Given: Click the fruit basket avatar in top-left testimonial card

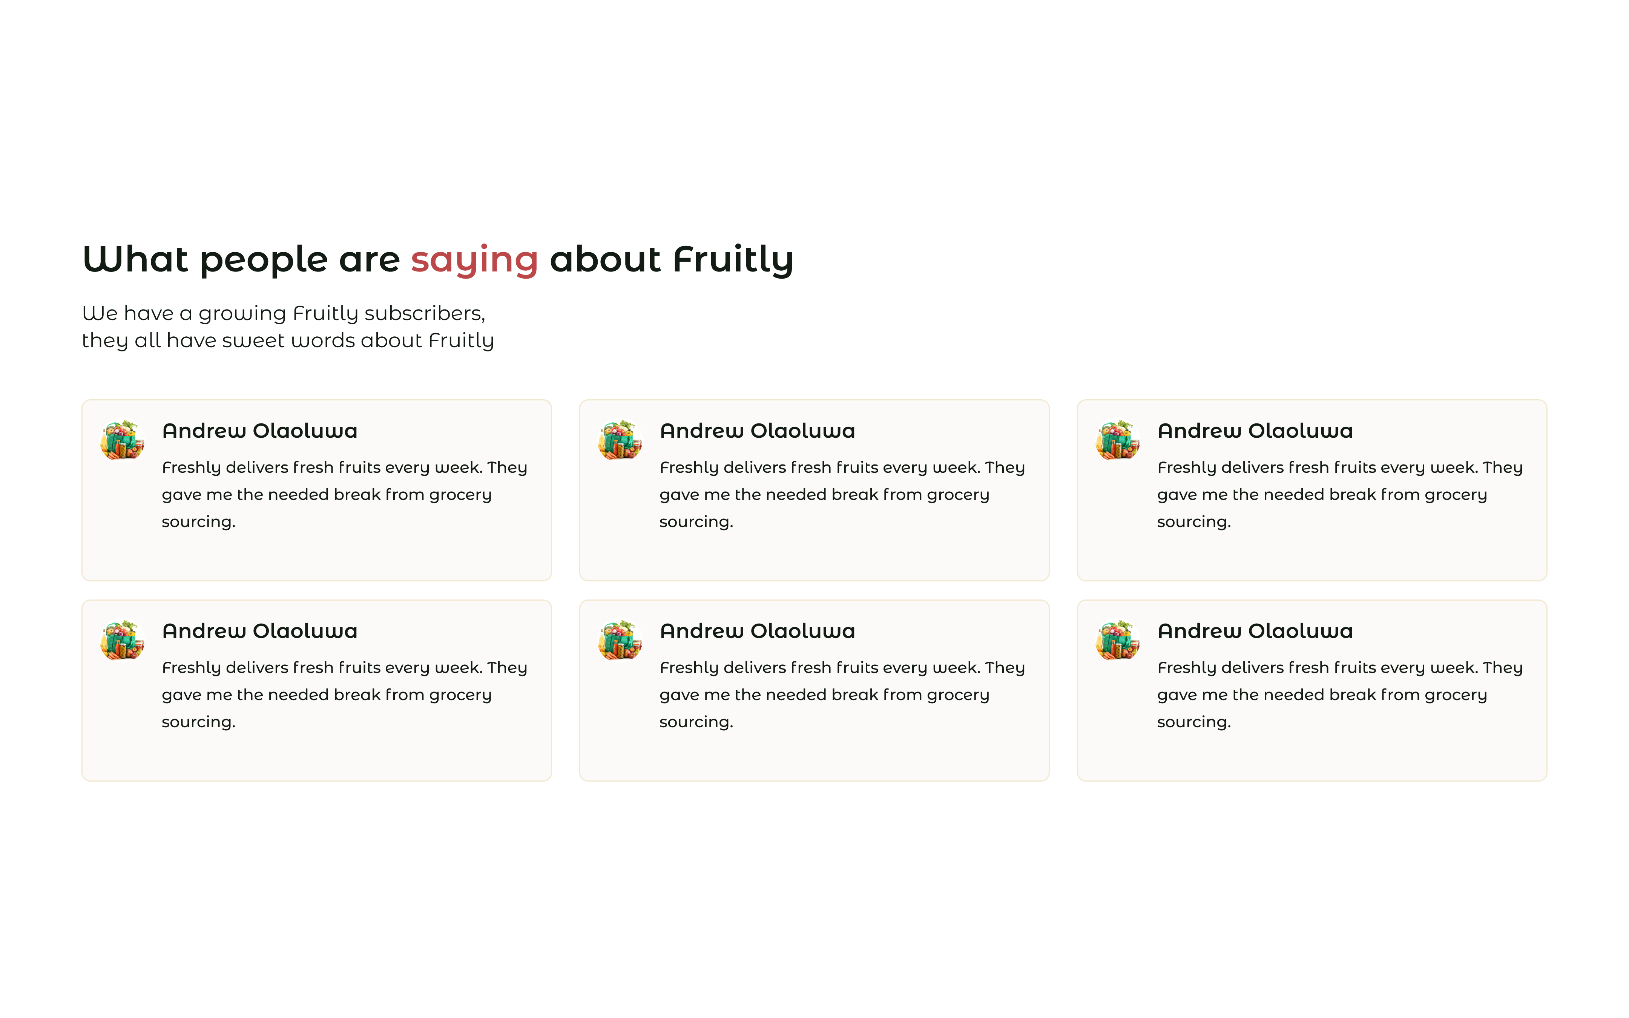Looking at the screenshot, I should pos(123,440).
